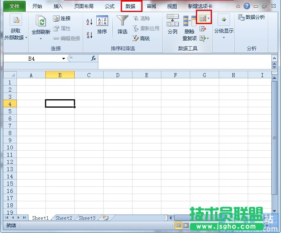The height and width of the screenshot is (233, 281).
Task: Insert a new worksheet tab icon
Action: (x=106, y=218)
